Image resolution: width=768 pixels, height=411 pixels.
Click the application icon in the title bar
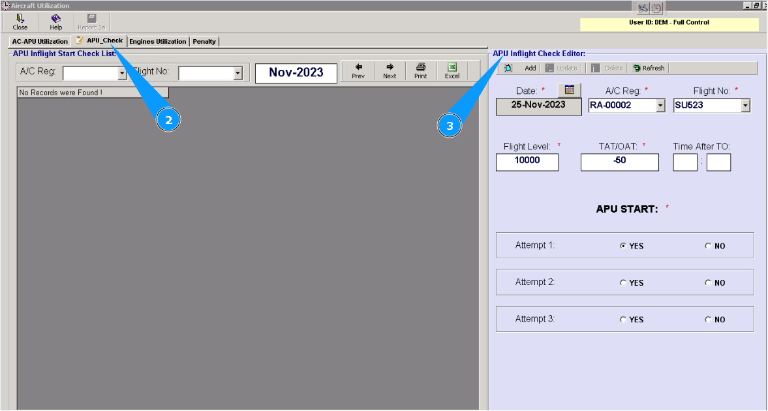coord(5,6)
